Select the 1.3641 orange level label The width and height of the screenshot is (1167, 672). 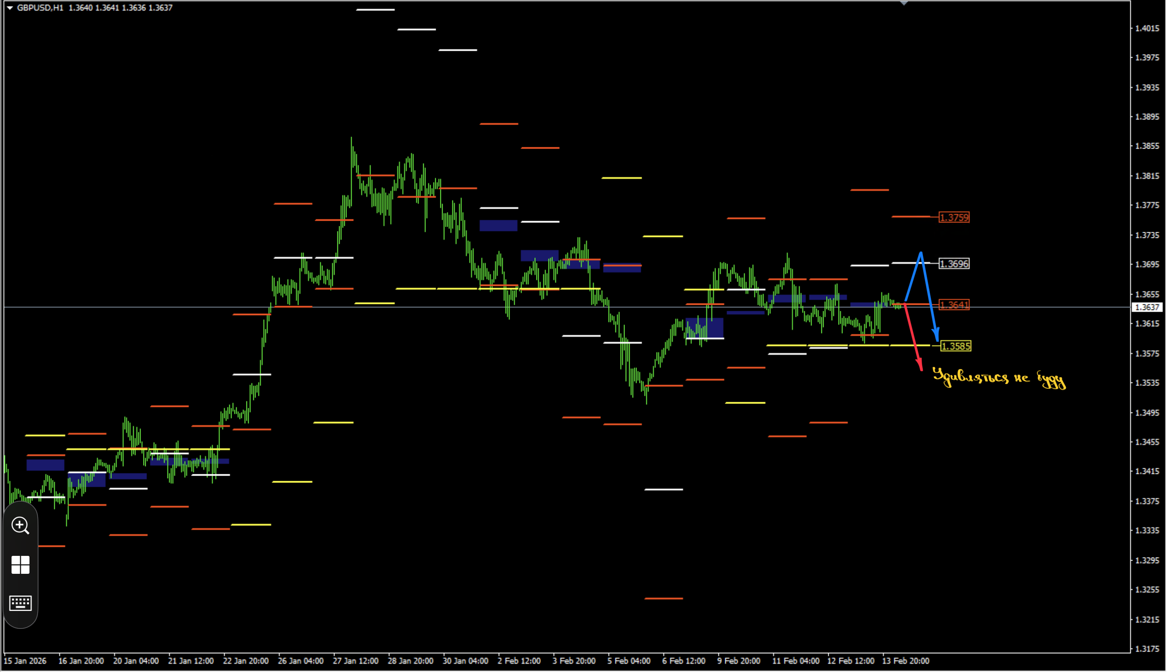pos(954,305)
